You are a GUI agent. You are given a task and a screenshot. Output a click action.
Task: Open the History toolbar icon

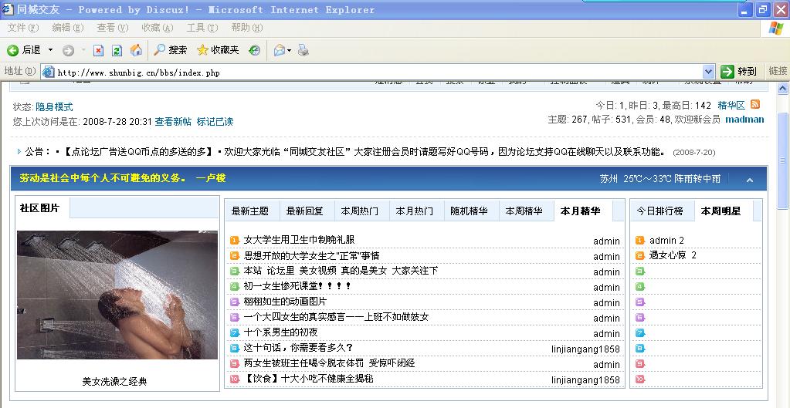point(254,50)
